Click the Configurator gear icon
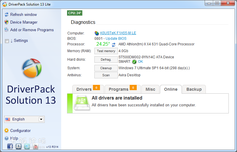The height and width of the screenshot is (152, 237). [6, 130]
